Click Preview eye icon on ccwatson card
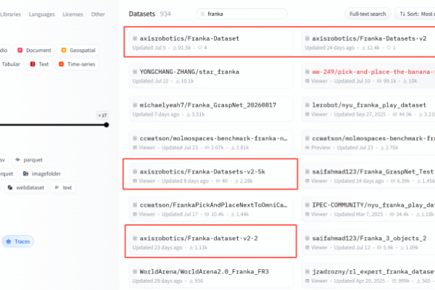Image resolution: width=435 pixels, height=290 pixels. pos(307,148)
